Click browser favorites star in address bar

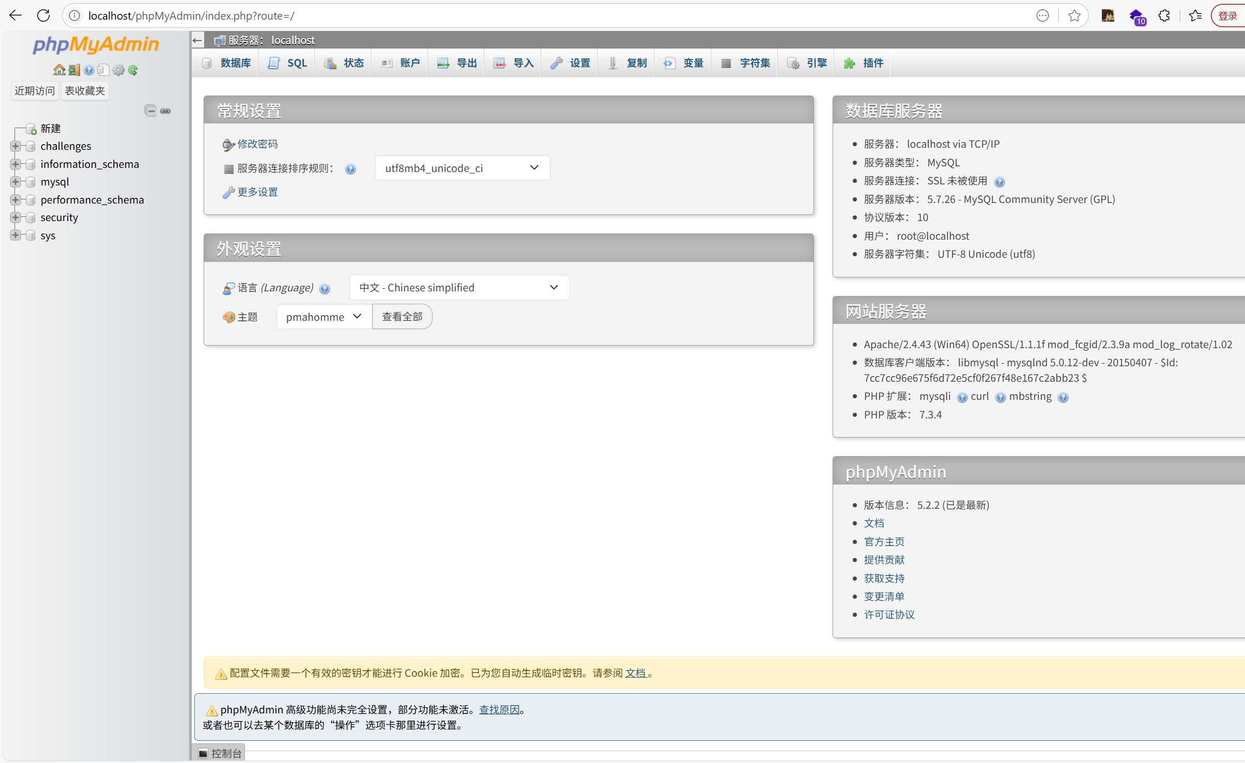pos(1074,15)
